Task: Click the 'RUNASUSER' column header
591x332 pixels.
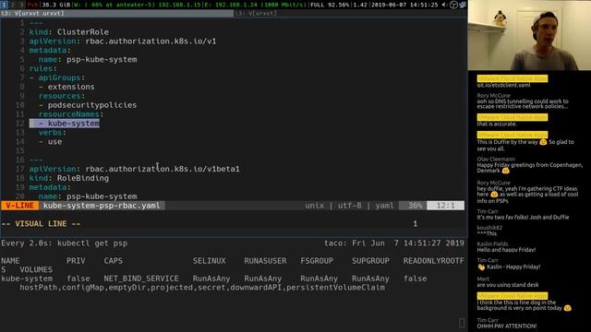Action: (265, 261)
